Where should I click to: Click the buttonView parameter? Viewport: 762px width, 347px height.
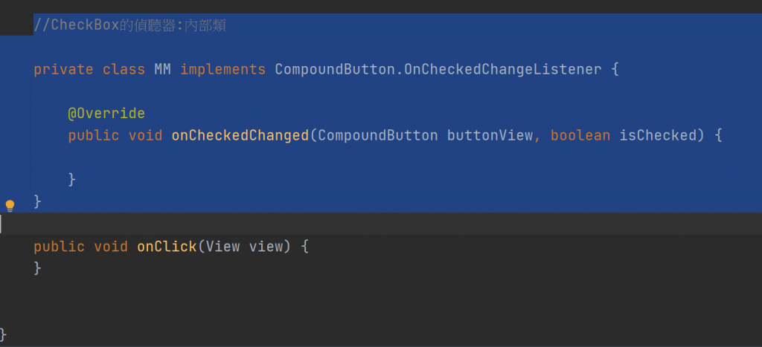click(490, 135)
